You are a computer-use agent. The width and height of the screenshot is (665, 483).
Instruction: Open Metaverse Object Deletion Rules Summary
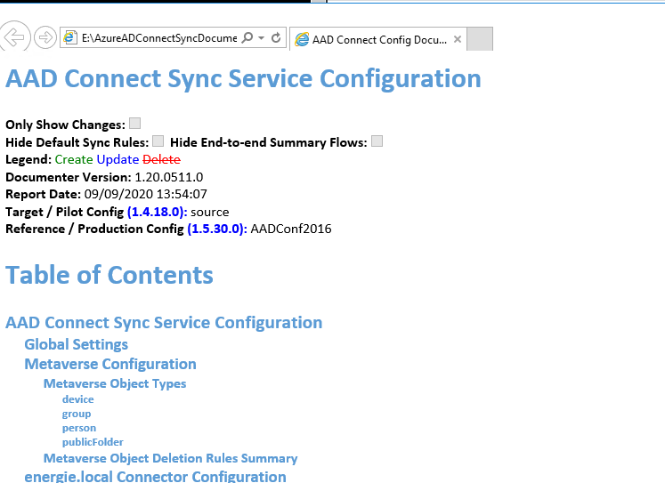coord(170,458)
